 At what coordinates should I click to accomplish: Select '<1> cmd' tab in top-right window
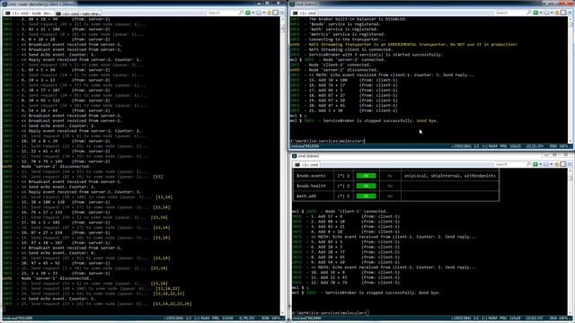coord(305,13)
